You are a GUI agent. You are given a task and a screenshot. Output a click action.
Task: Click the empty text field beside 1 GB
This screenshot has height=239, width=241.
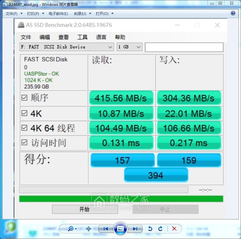pos(184,47)
